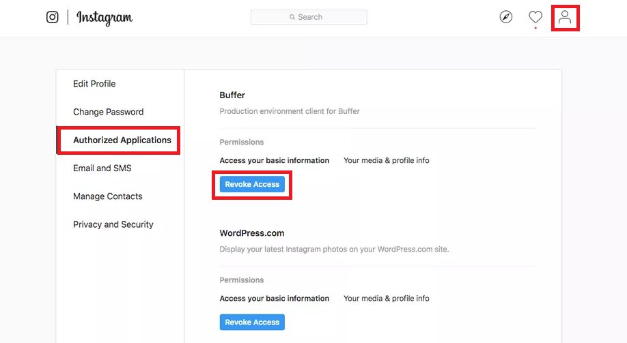This screenshot has width=627, height=343.
Task: Revoke access for the Buffer app
Action: coord(252,185)
